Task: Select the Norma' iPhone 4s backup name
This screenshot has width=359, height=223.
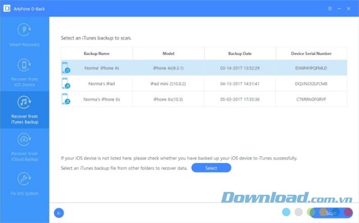Action: click(102, 68)
